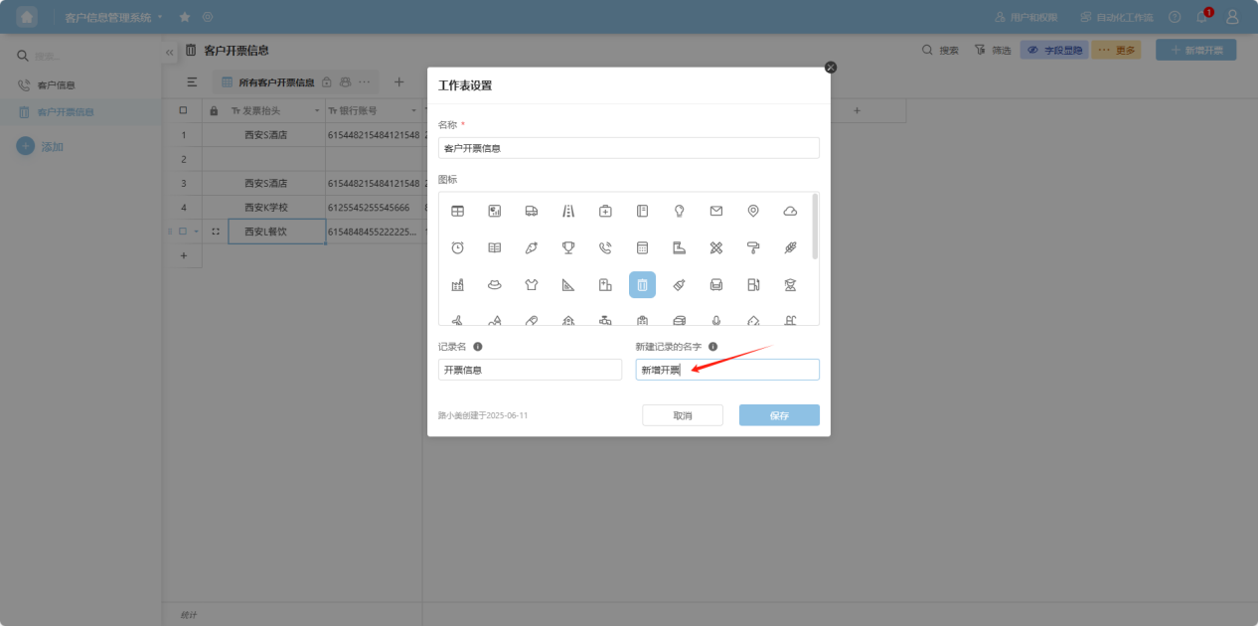Select the truck icon in icon grid
Screen dimensions: 1258x626
[x=532, y=211]
